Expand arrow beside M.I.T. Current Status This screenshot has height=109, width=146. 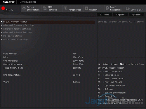pos(1,22)
